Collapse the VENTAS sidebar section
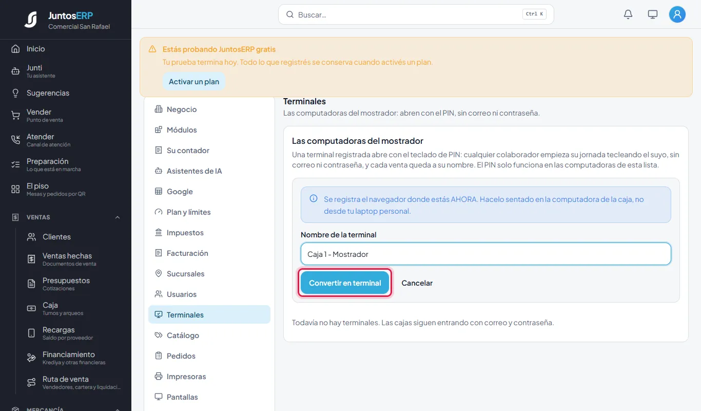Screen dimensions: 701x411 pos(118,217)
